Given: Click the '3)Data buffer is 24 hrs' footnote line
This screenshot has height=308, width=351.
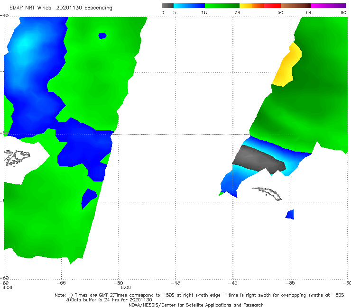Looking at the screenshot, I should tap(109, 300).
